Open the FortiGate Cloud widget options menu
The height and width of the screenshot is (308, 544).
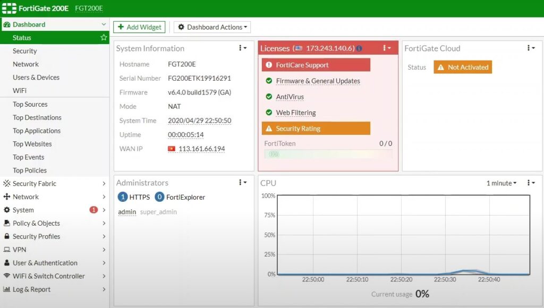pos(531,48)
